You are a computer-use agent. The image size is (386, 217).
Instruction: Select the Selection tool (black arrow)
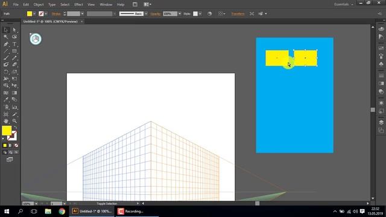coord(6,30)
